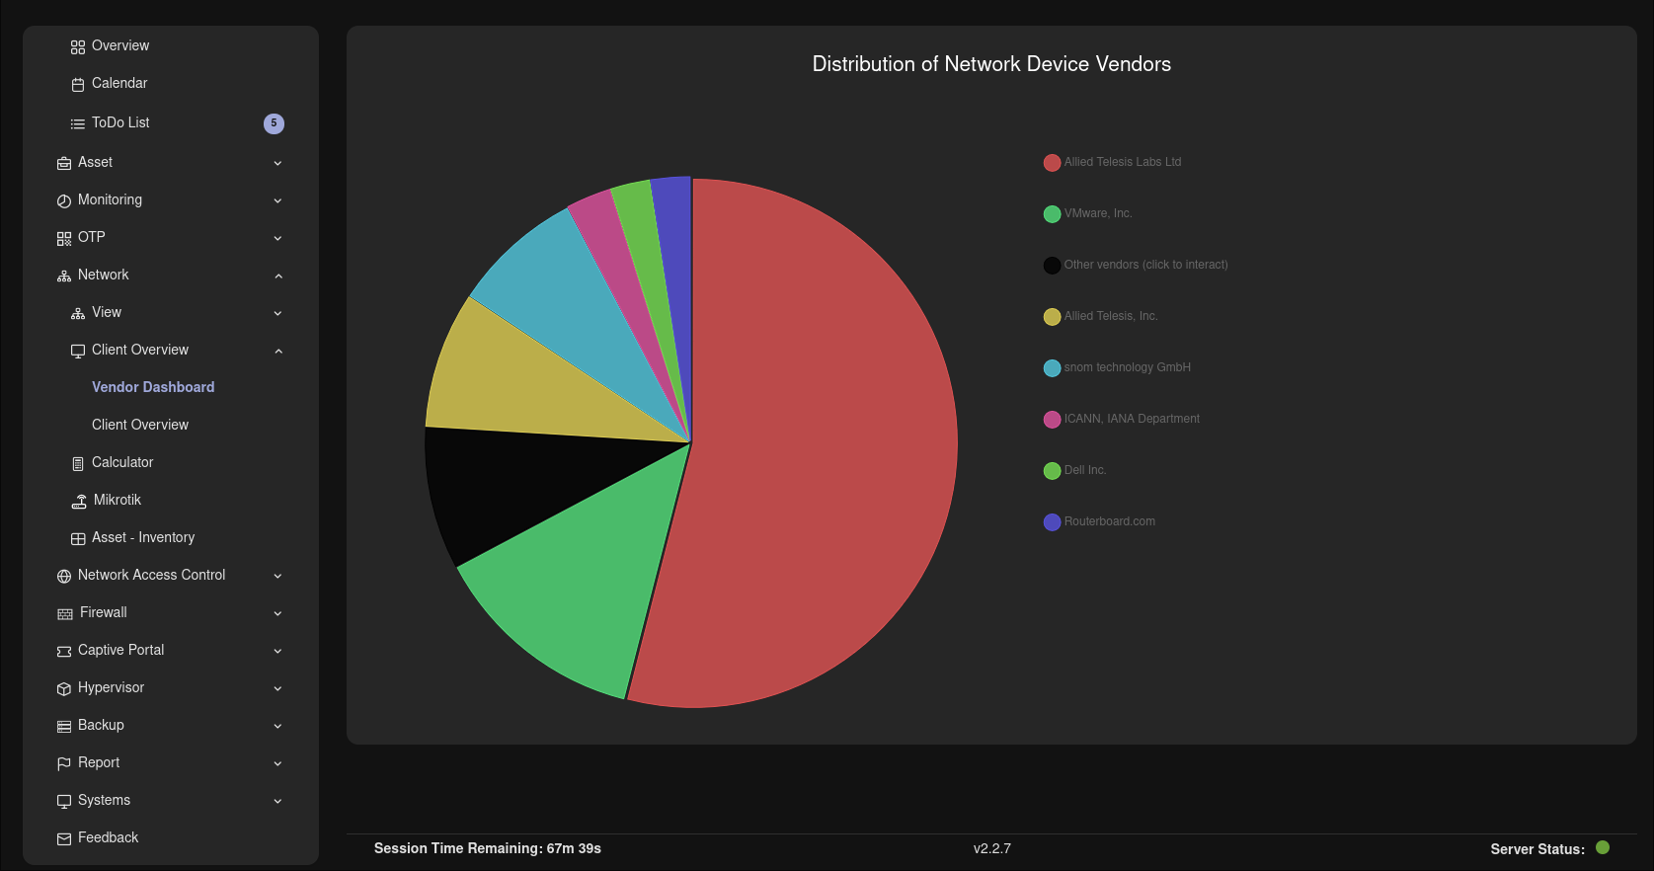Expand the Backup menu chevron
This screenshot has width=1654, height=871.
pyautogui.click(x=277, y=726)
